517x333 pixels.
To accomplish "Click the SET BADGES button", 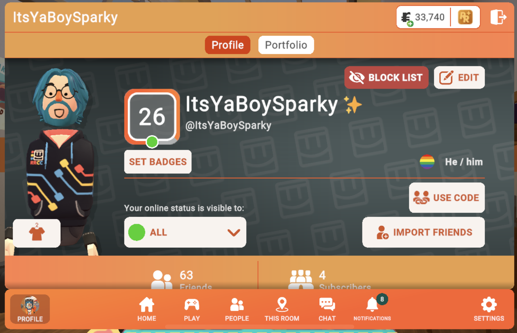I will pos(158,162).
